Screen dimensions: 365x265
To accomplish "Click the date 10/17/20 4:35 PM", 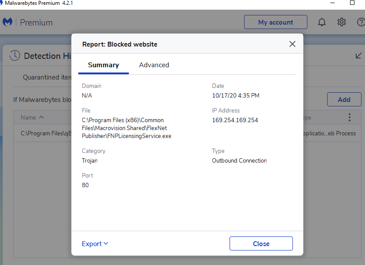I will click(236, 95).
